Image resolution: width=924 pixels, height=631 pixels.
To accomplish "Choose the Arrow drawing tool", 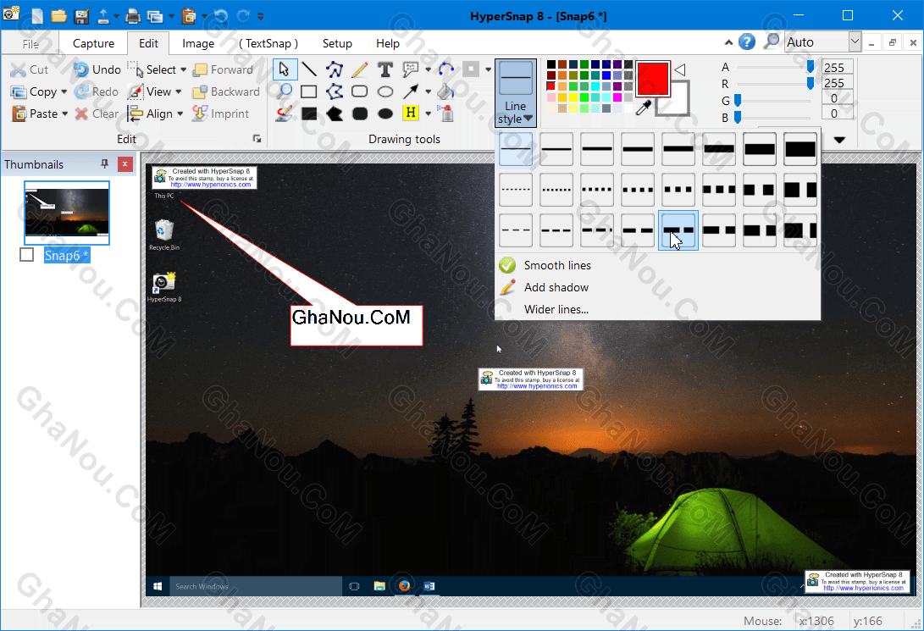I will 410,91.
